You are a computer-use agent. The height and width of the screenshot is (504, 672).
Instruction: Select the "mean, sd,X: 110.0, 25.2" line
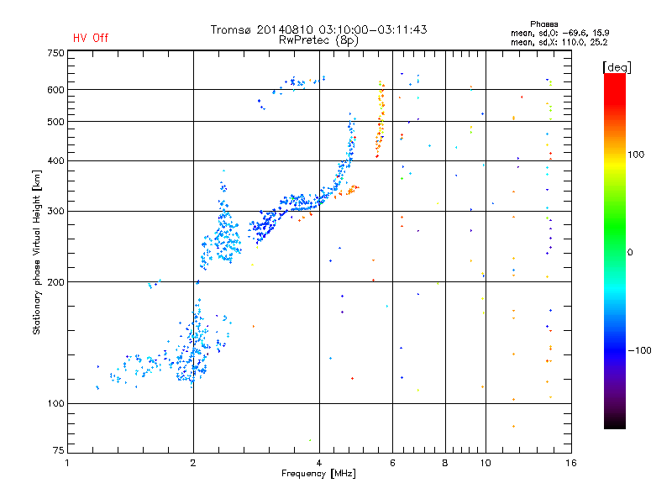559,42
